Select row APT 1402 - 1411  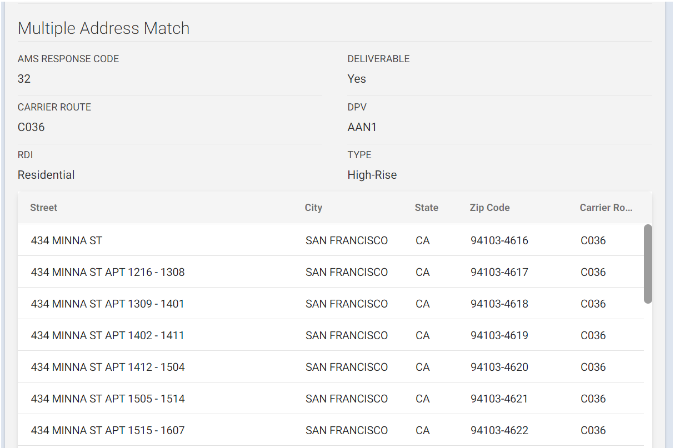coord(108,335)
